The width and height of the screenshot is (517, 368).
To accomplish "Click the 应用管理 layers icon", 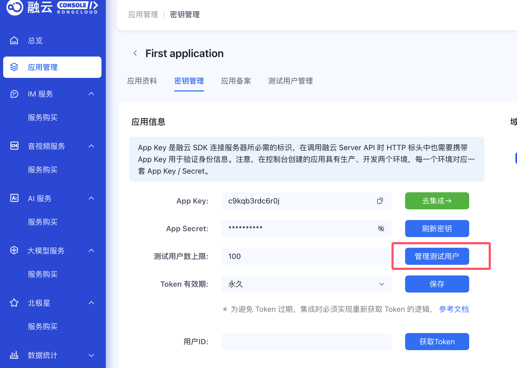I will (14, 67).
